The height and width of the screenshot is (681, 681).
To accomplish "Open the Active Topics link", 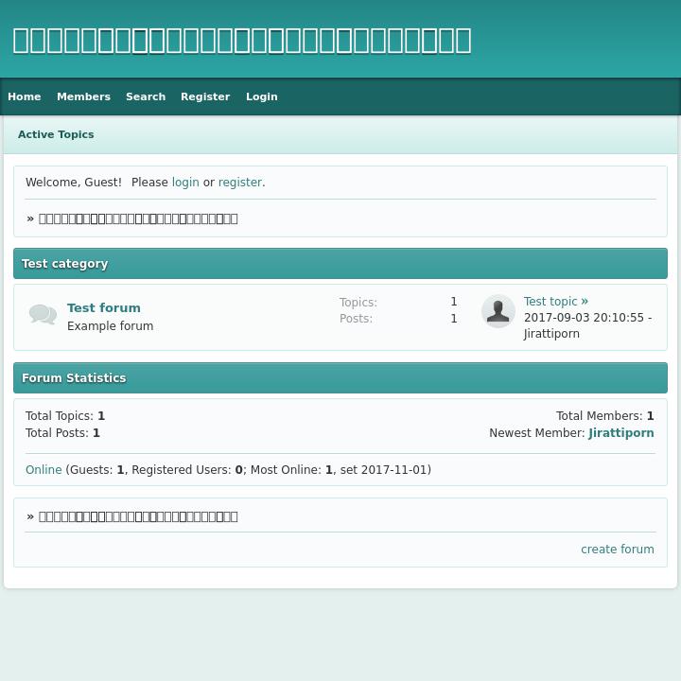I will point(56,134).
